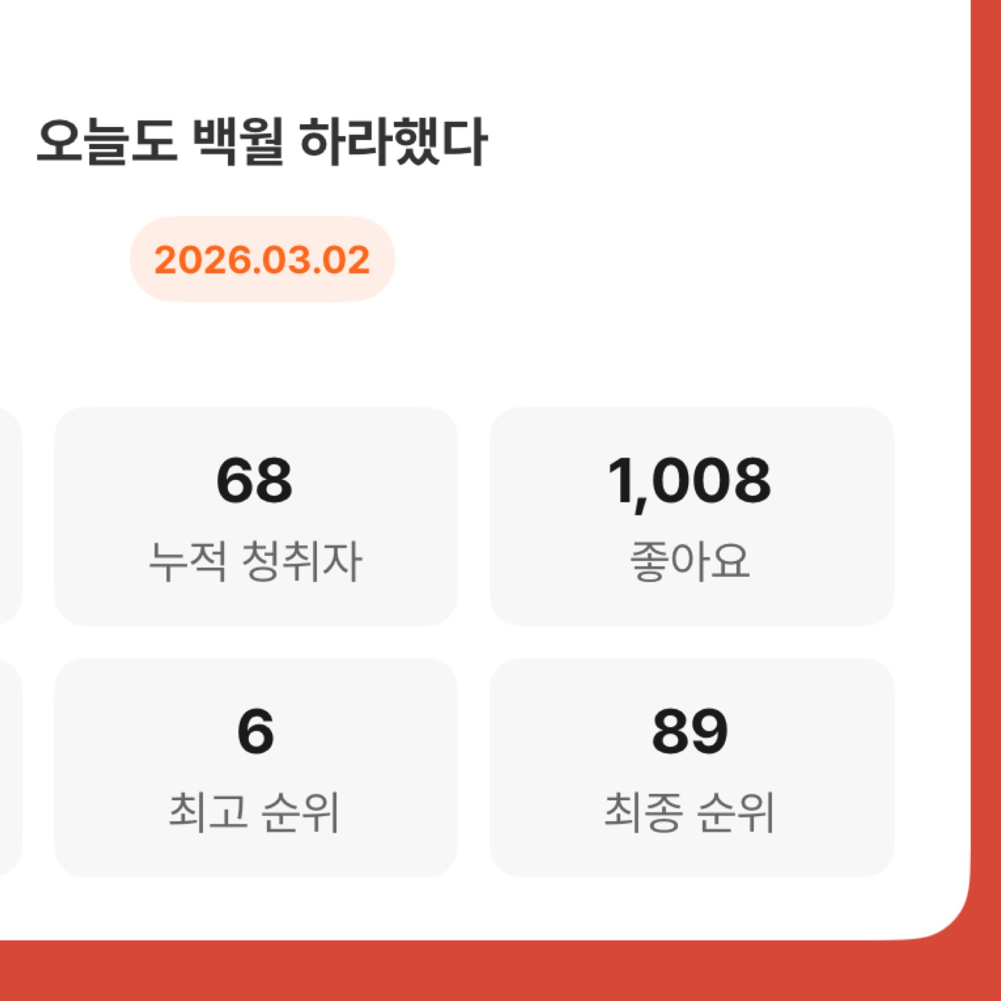The width and height of the screenshot is (1001, 1001).
Task: Open the 최고 순위 stat card
Action: [255, 767]
